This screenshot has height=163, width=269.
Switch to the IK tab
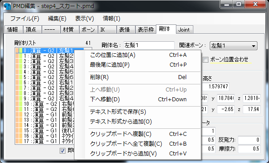coord(107,30)
